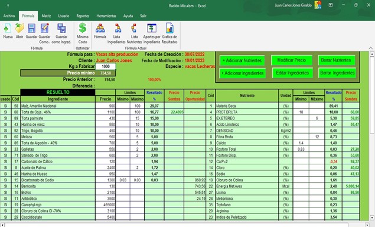Image resolution: width=375 pixels, height=227 pixels.
Task: Select ingredient Aceite de Palma
Action: (x=58, y=168)
